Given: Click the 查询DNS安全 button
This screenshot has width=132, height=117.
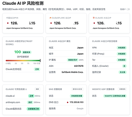Looking at the screenshot, I should pos(77,89).
